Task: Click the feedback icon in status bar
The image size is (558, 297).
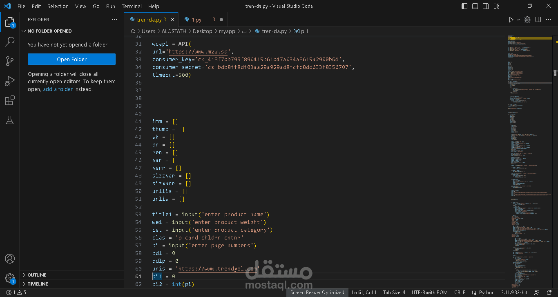Action: (x=537, y=293)
